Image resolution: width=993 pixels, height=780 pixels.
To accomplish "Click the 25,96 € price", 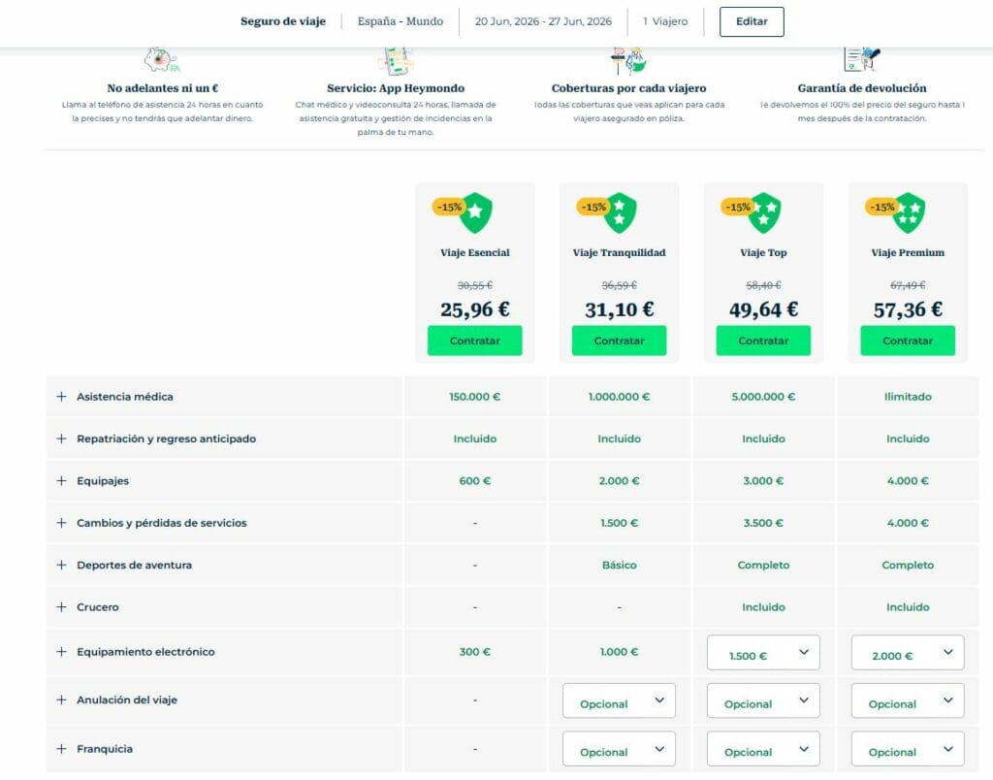I will point(475,309).
